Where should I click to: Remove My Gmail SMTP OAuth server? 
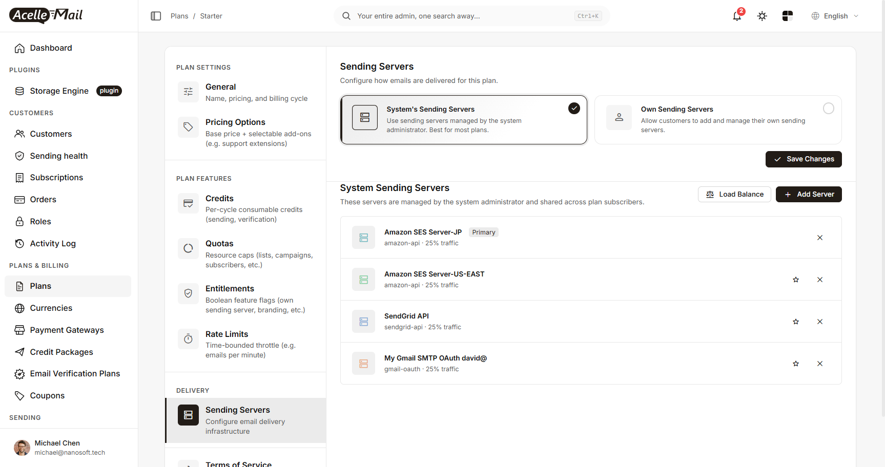tap(820, 364)
